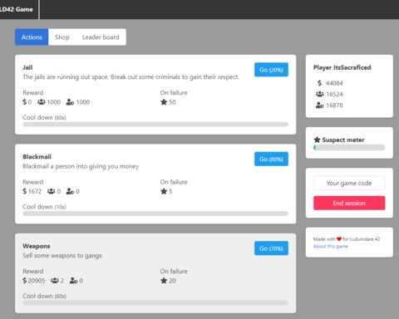Screen dimensions: 399x319
Task: Open the Leader board tab
Action: pos(101,37)
